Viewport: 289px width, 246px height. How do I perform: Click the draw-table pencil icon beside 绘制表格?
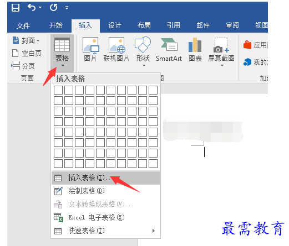pyautogui.click(x=58, y=191)
